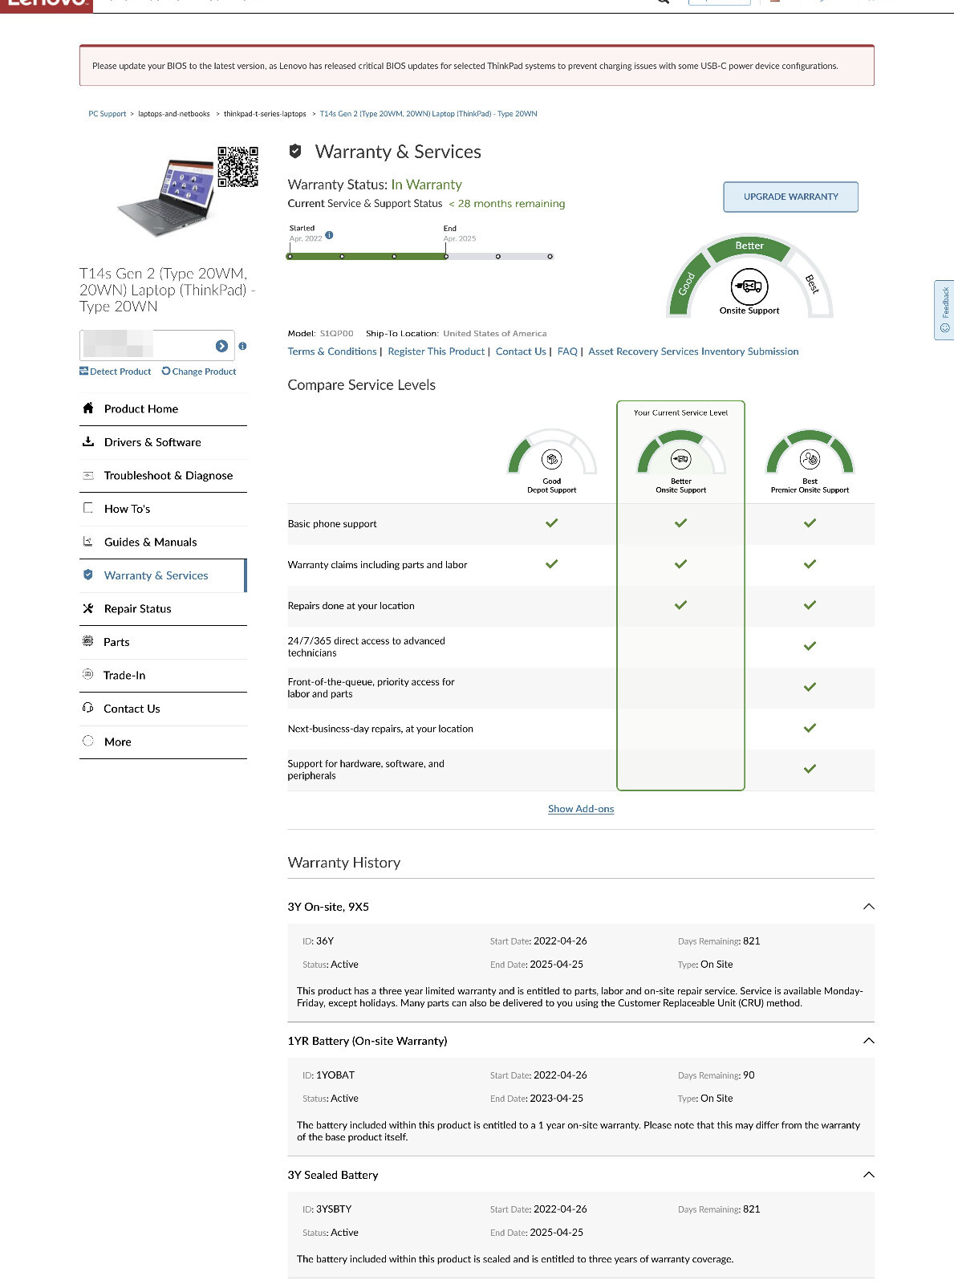Open the Feedback tab on the right edge
Viewport: 954px width, 1284px height.
[x=944, y=310]
